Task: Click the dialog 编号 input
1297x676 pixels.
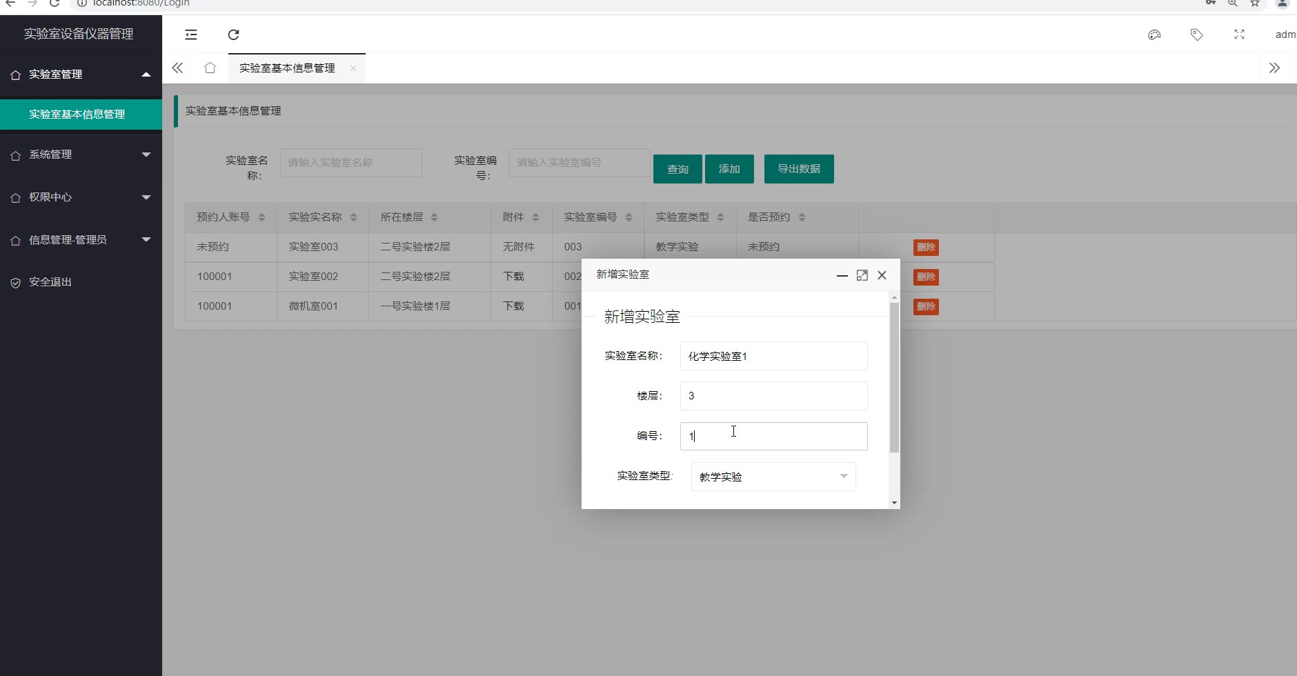Action: (773, 436)
